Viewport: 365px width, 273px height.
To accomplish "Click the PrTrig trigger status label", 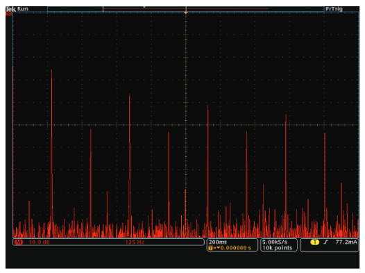I will [334, 9].
